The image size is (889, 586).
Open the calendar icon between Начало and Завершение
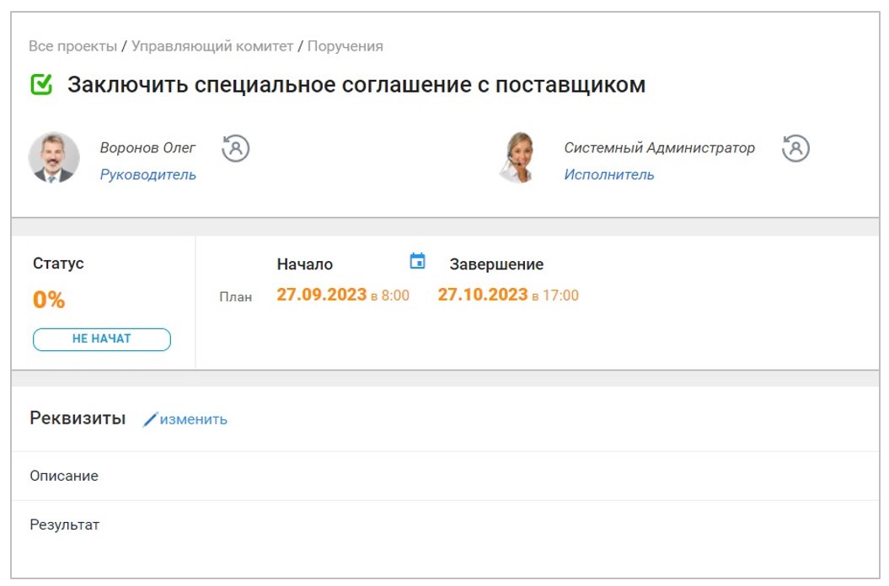417,261
